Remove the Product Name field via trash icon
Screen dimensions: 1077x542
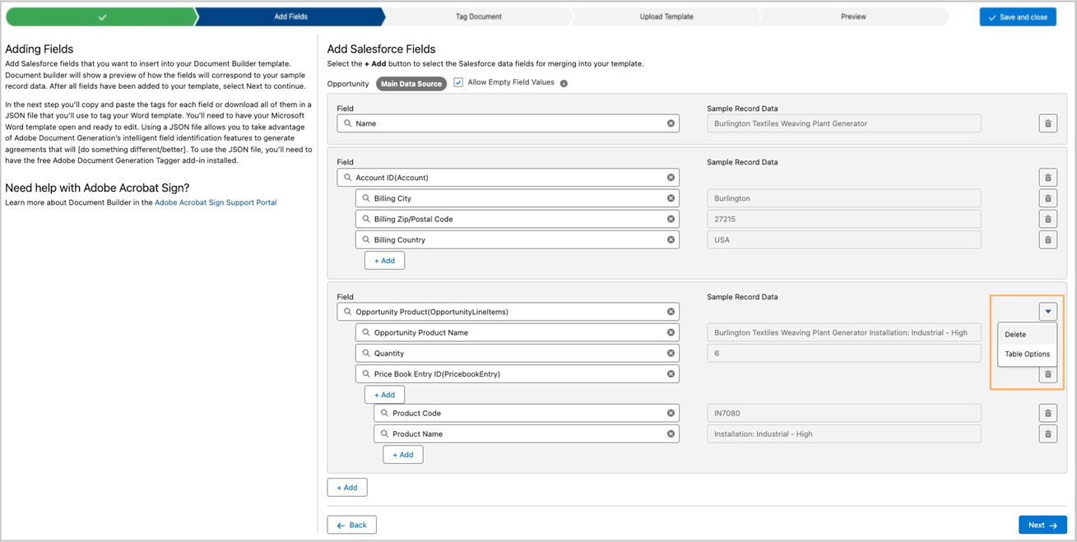[1047, 433]
